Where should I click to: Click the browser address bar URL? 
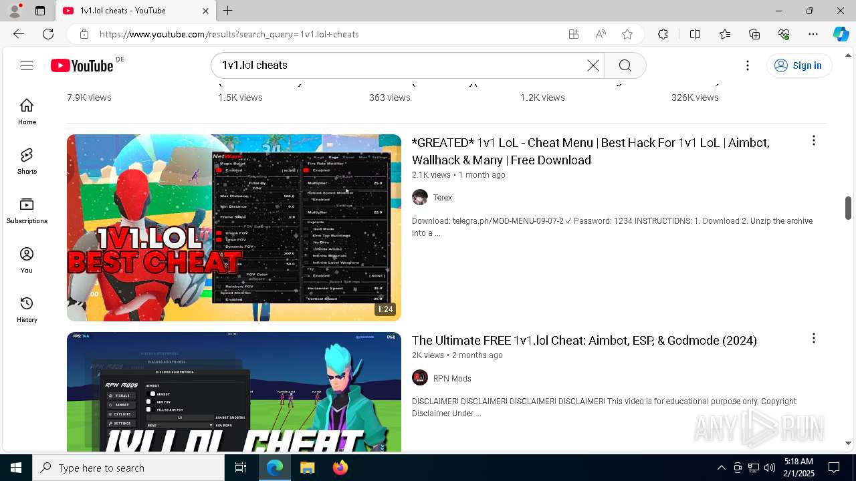229,34
